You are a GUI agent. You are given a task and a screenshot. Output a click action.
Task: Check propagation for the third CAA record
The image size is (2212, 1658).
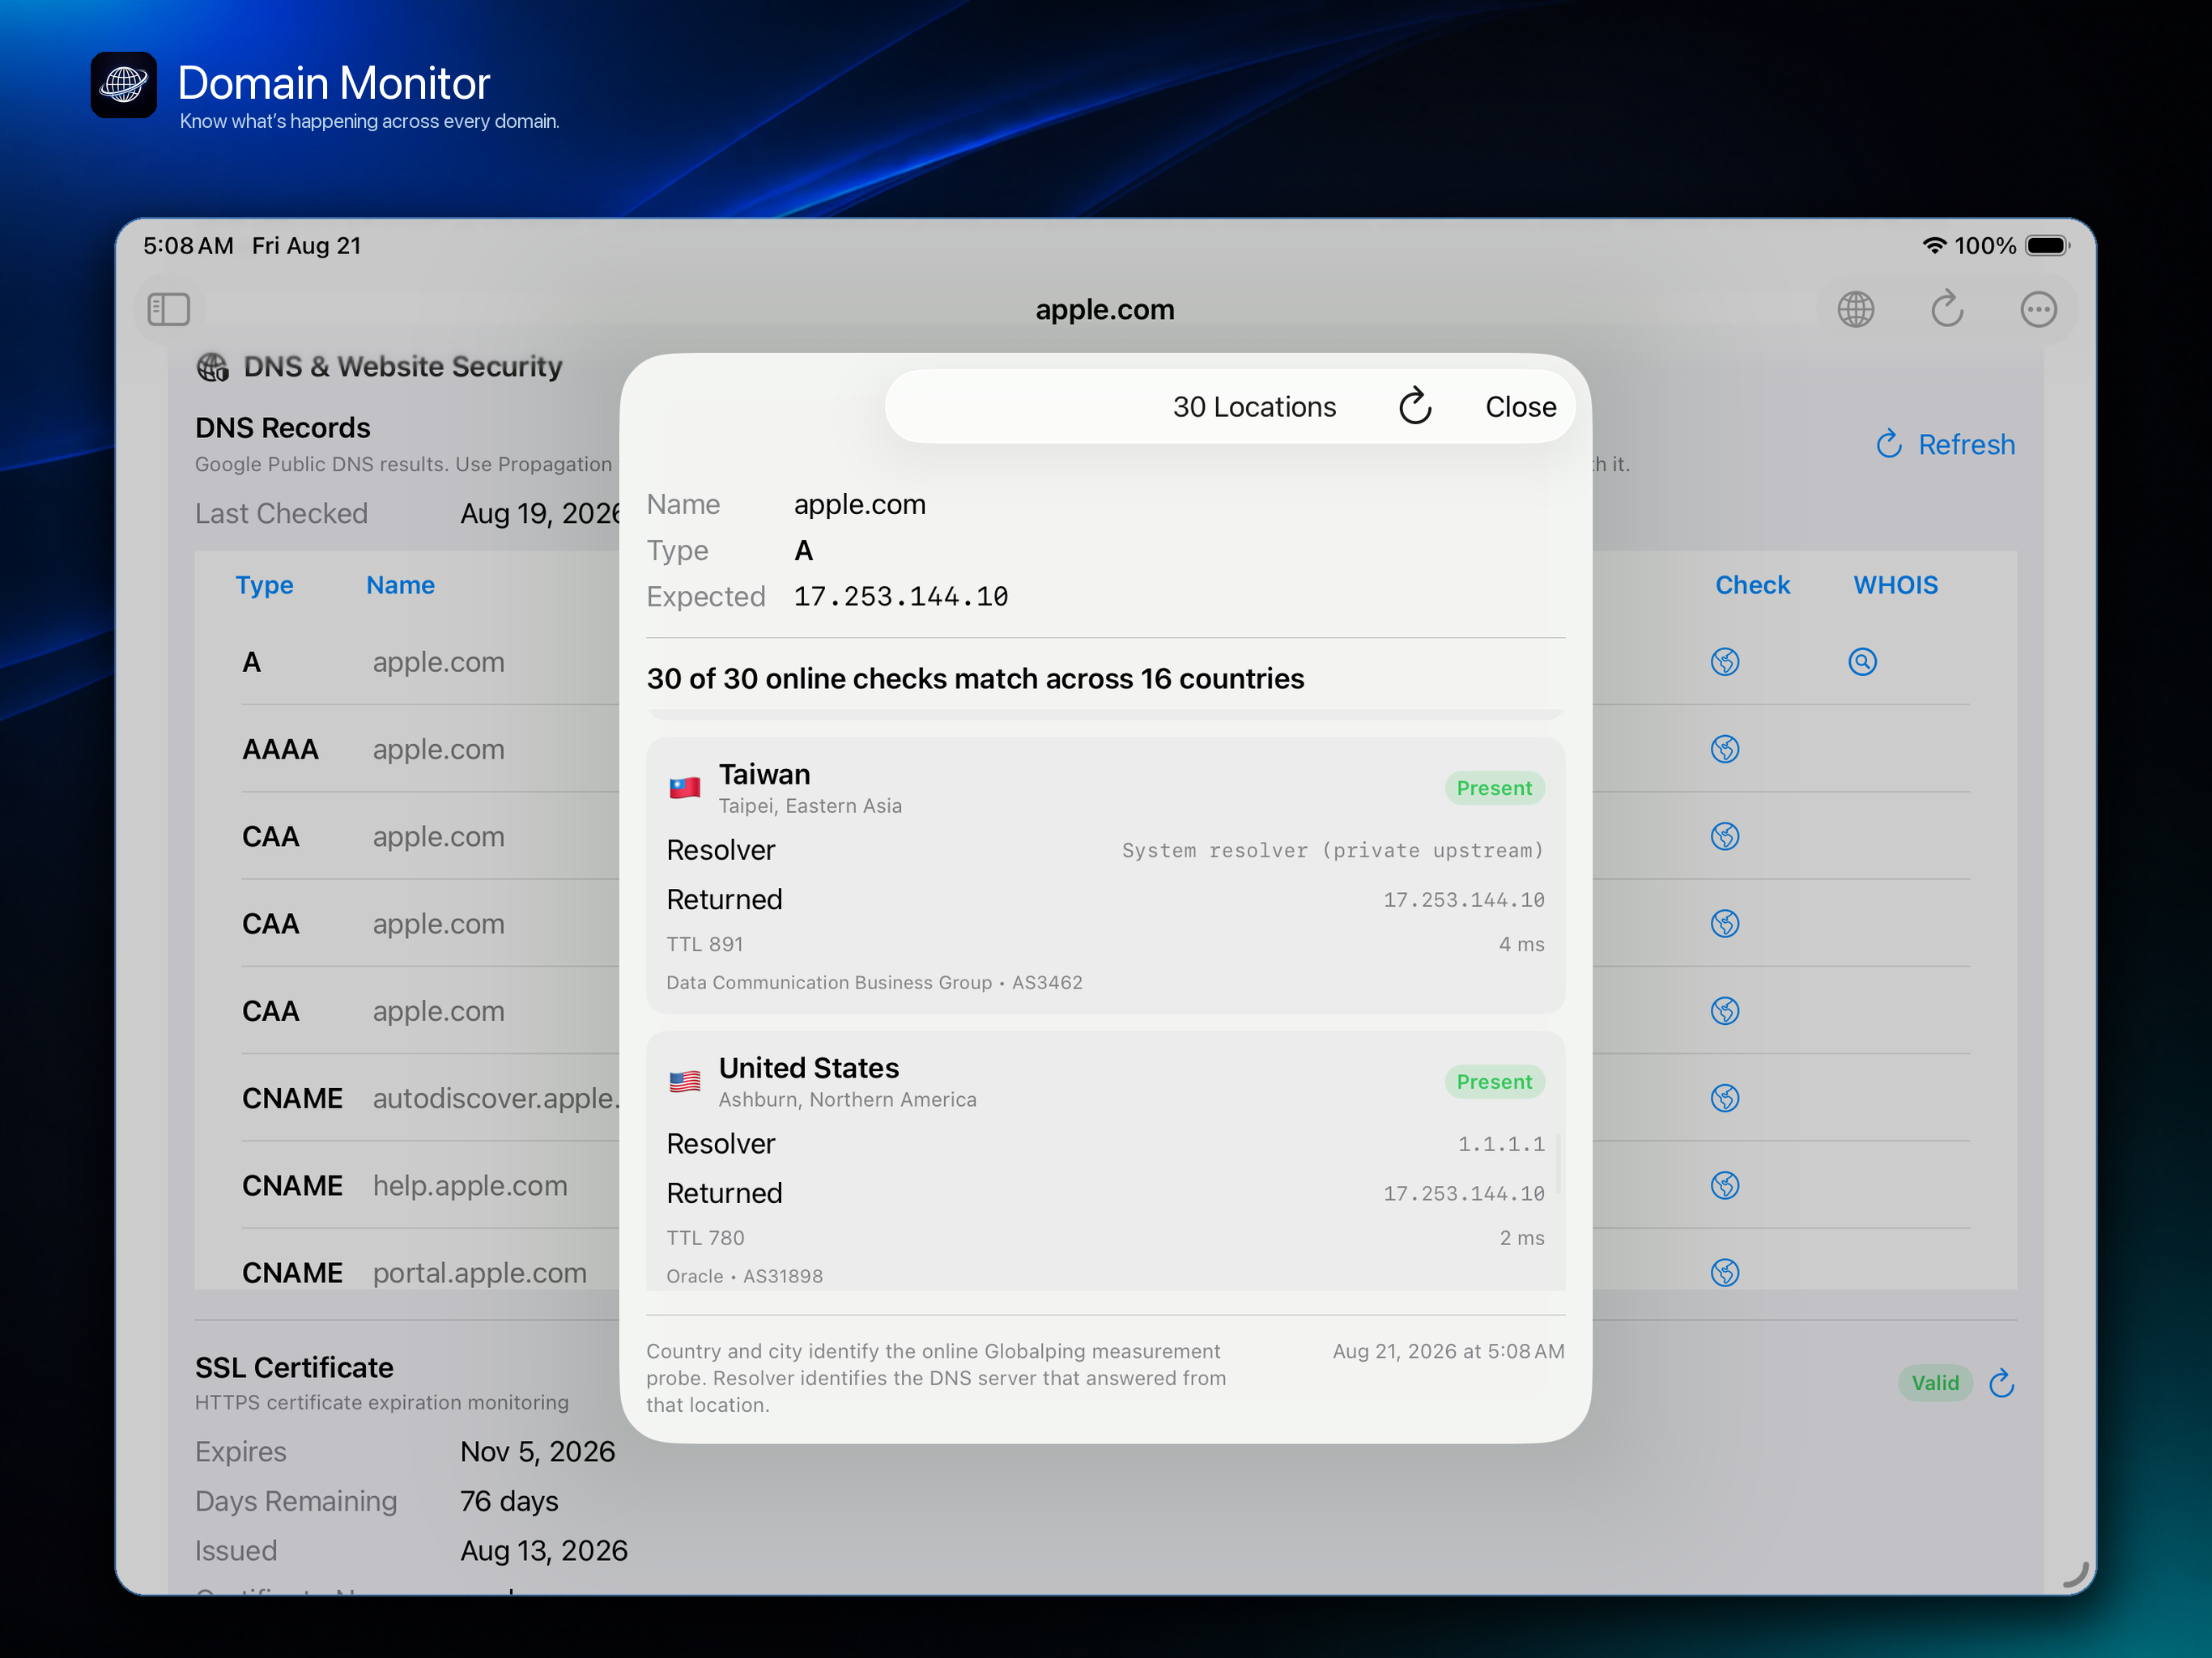(x=1725, y=1011)
